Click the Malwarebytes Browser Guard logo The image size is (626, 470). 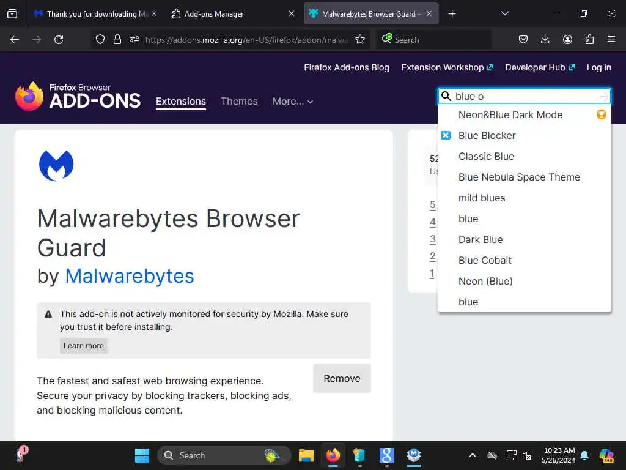tap(56, 165)
